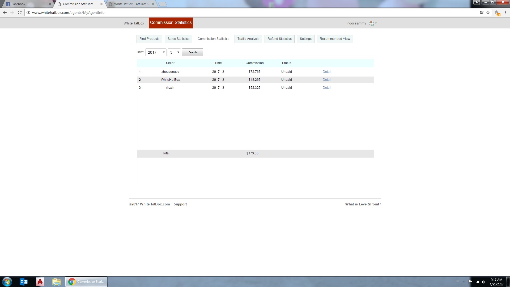Screen dimensions: 510x287
Task: Switch to Sales Statistics tab
Action: coord(178,39)
